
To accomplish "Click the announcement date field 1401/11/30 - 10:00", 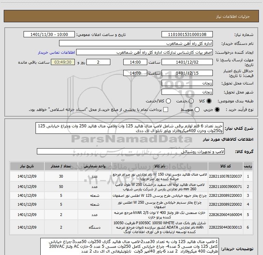I will tap(49, 34).
